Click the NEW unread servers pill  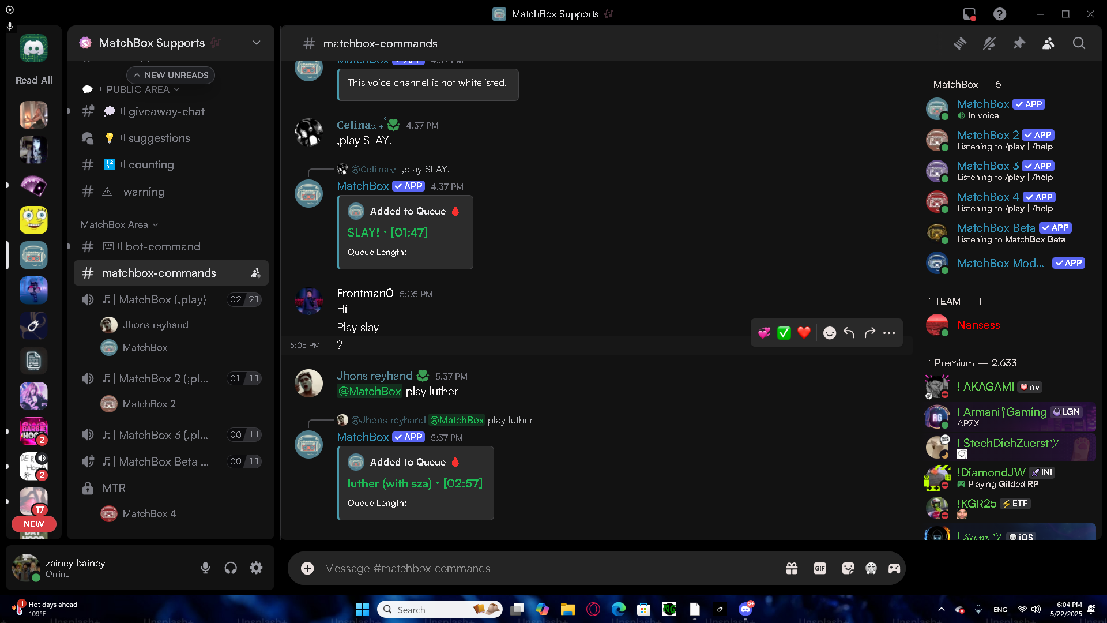(33, 524)
